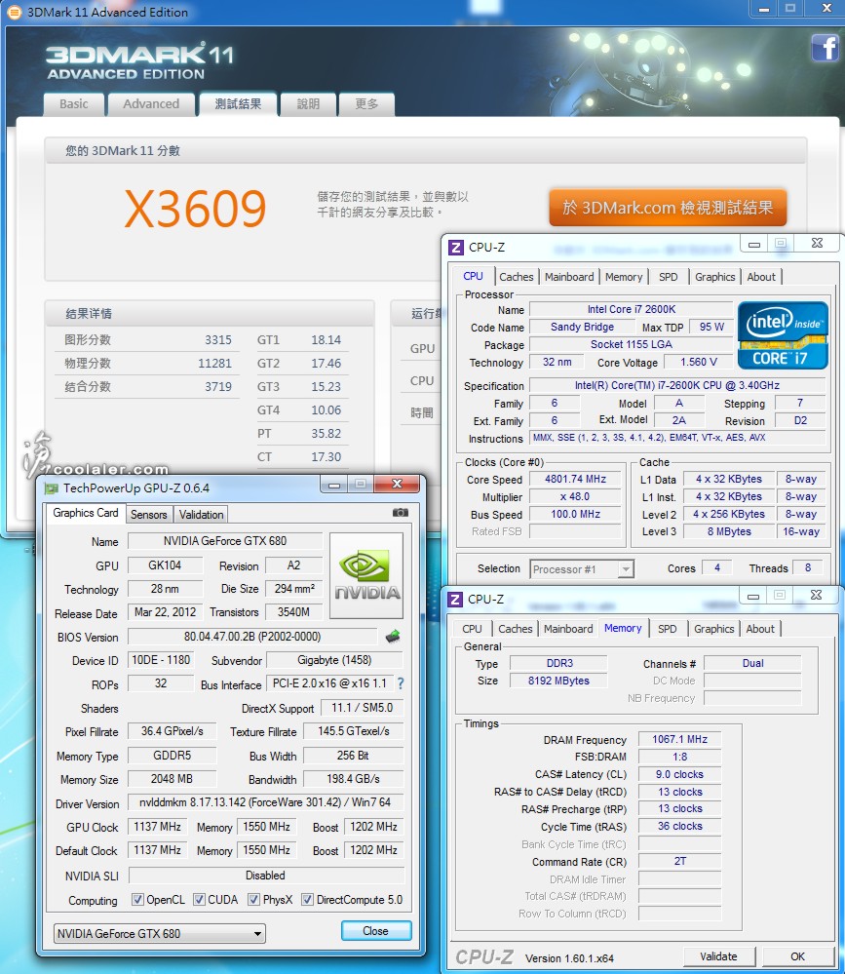Toggle the PhysX checkbox
Viewport: 845px width, 974px height.
tap(254, 900)
